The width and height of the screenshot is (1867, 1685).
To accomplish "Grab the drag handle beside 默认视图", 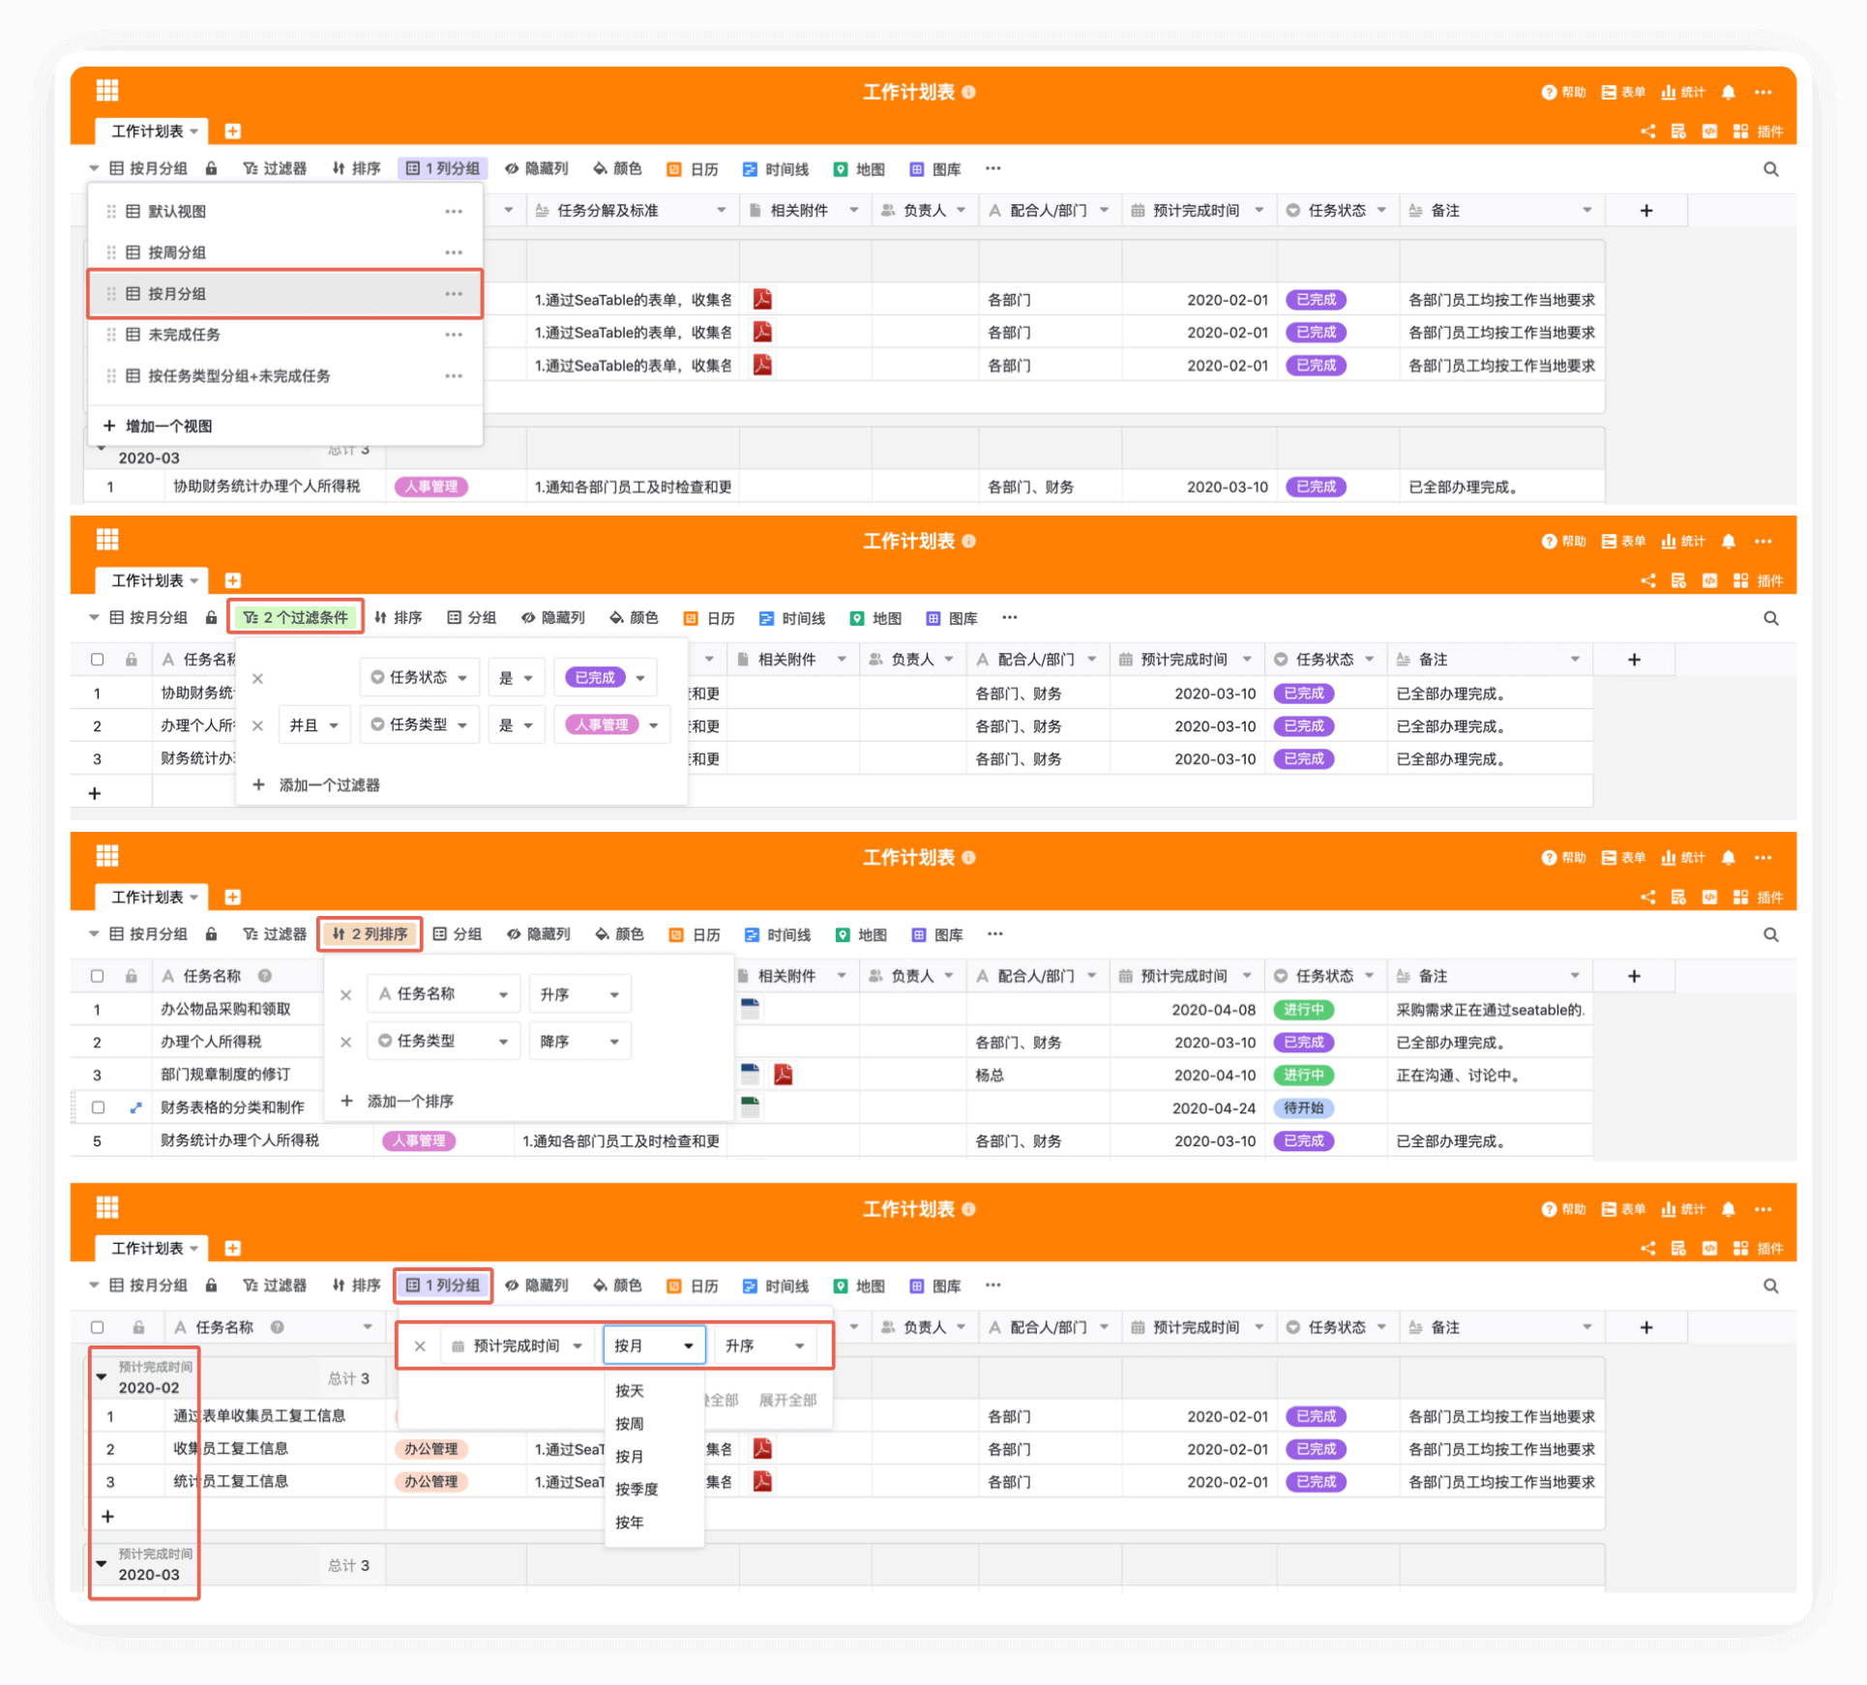I will pyautogui.click(x=111, y=211).
